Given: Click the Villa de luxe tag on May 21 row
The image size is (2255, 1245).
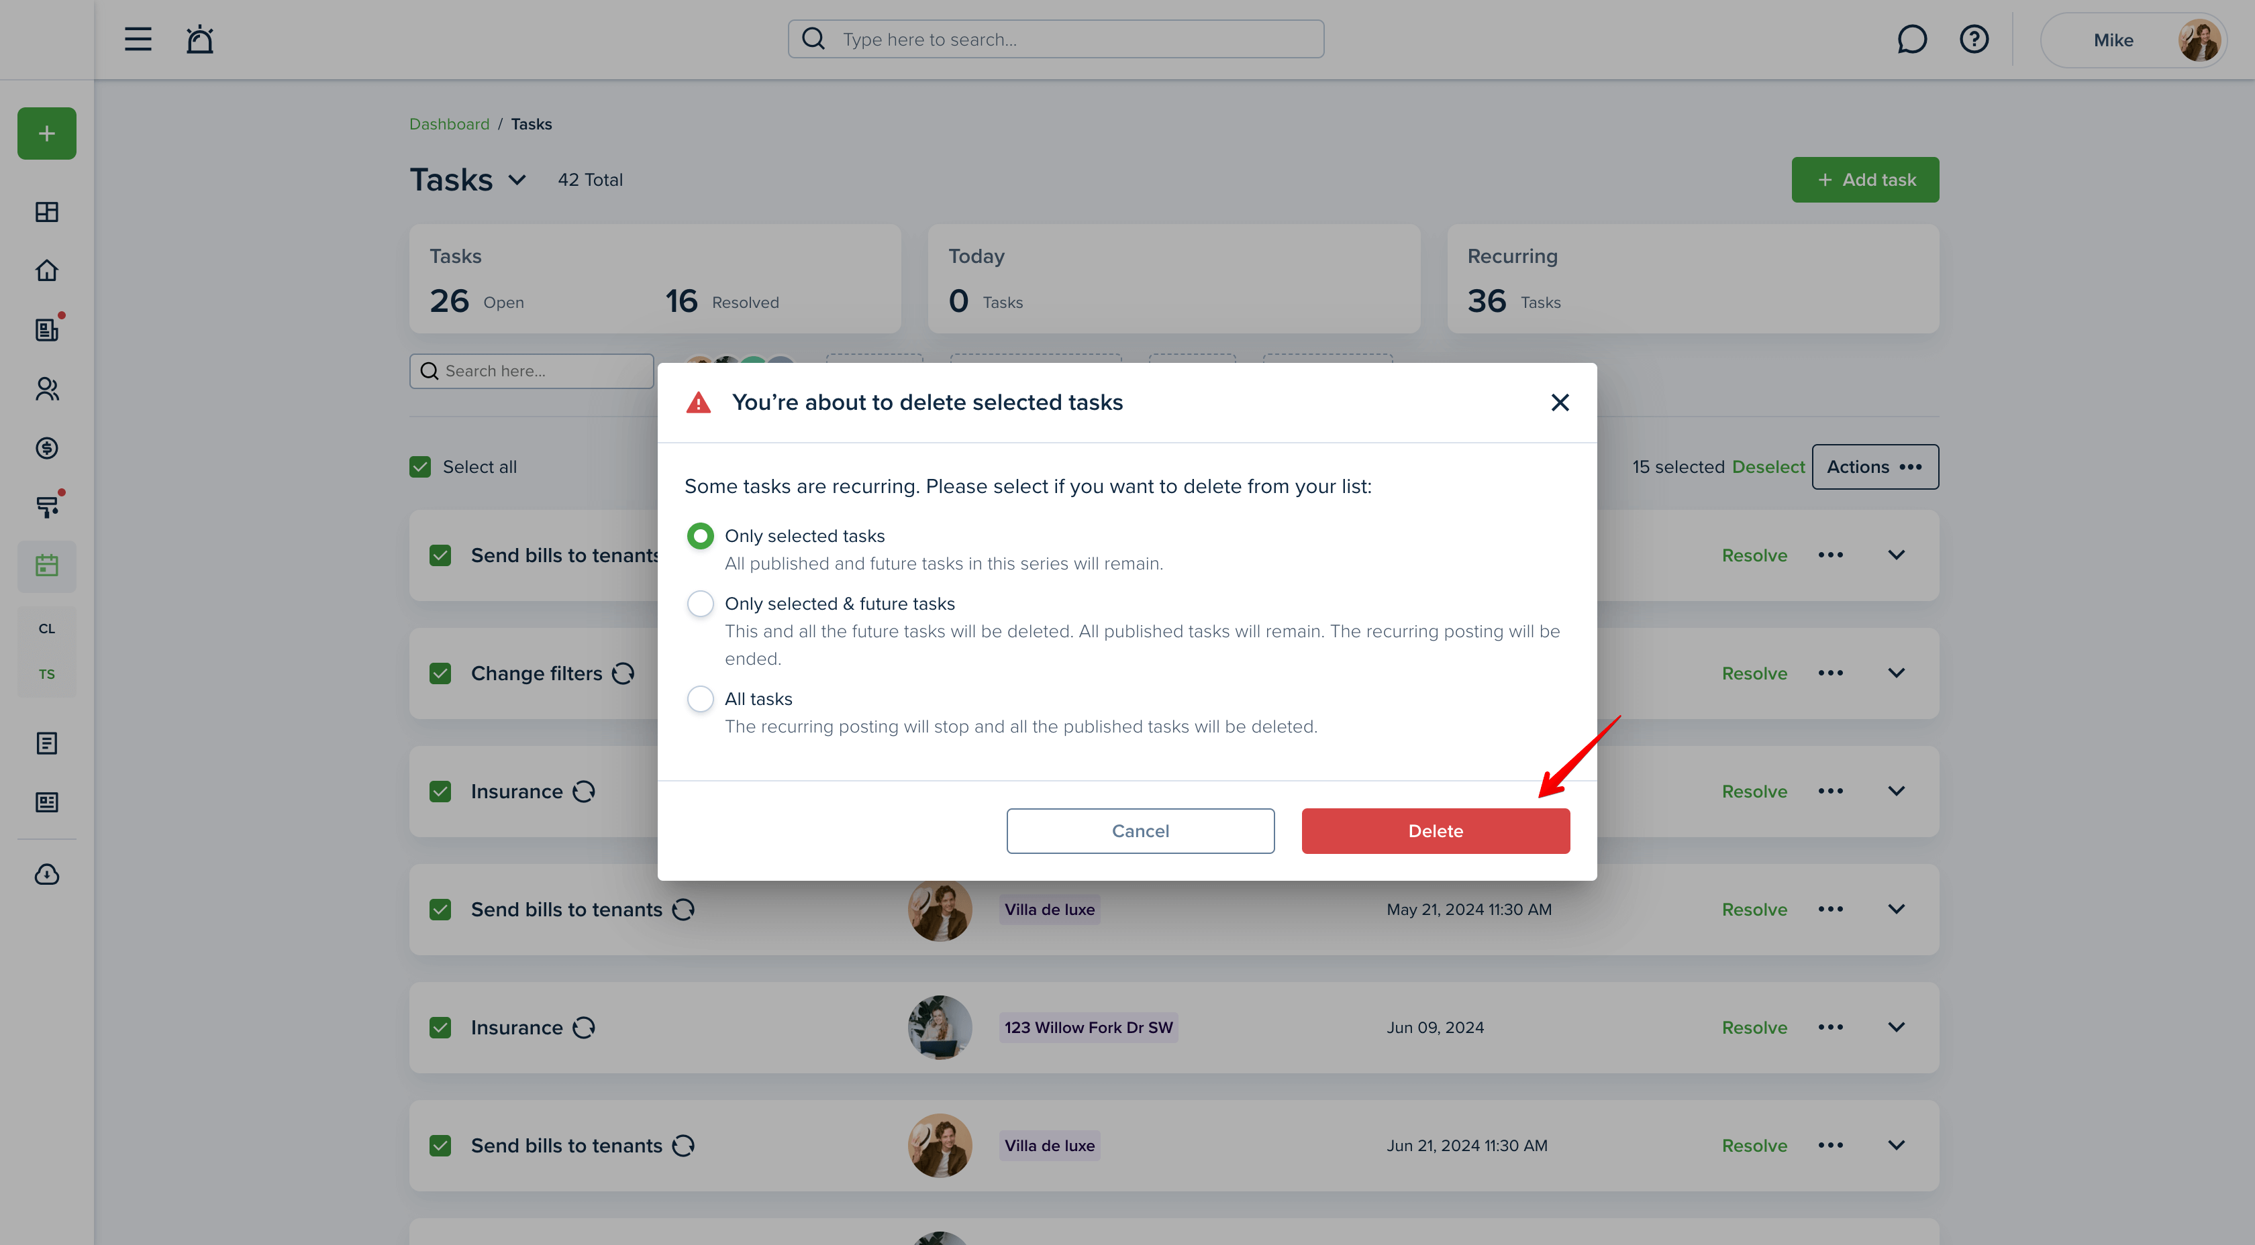Looking at the screenshot, I should click(1049, 909).
